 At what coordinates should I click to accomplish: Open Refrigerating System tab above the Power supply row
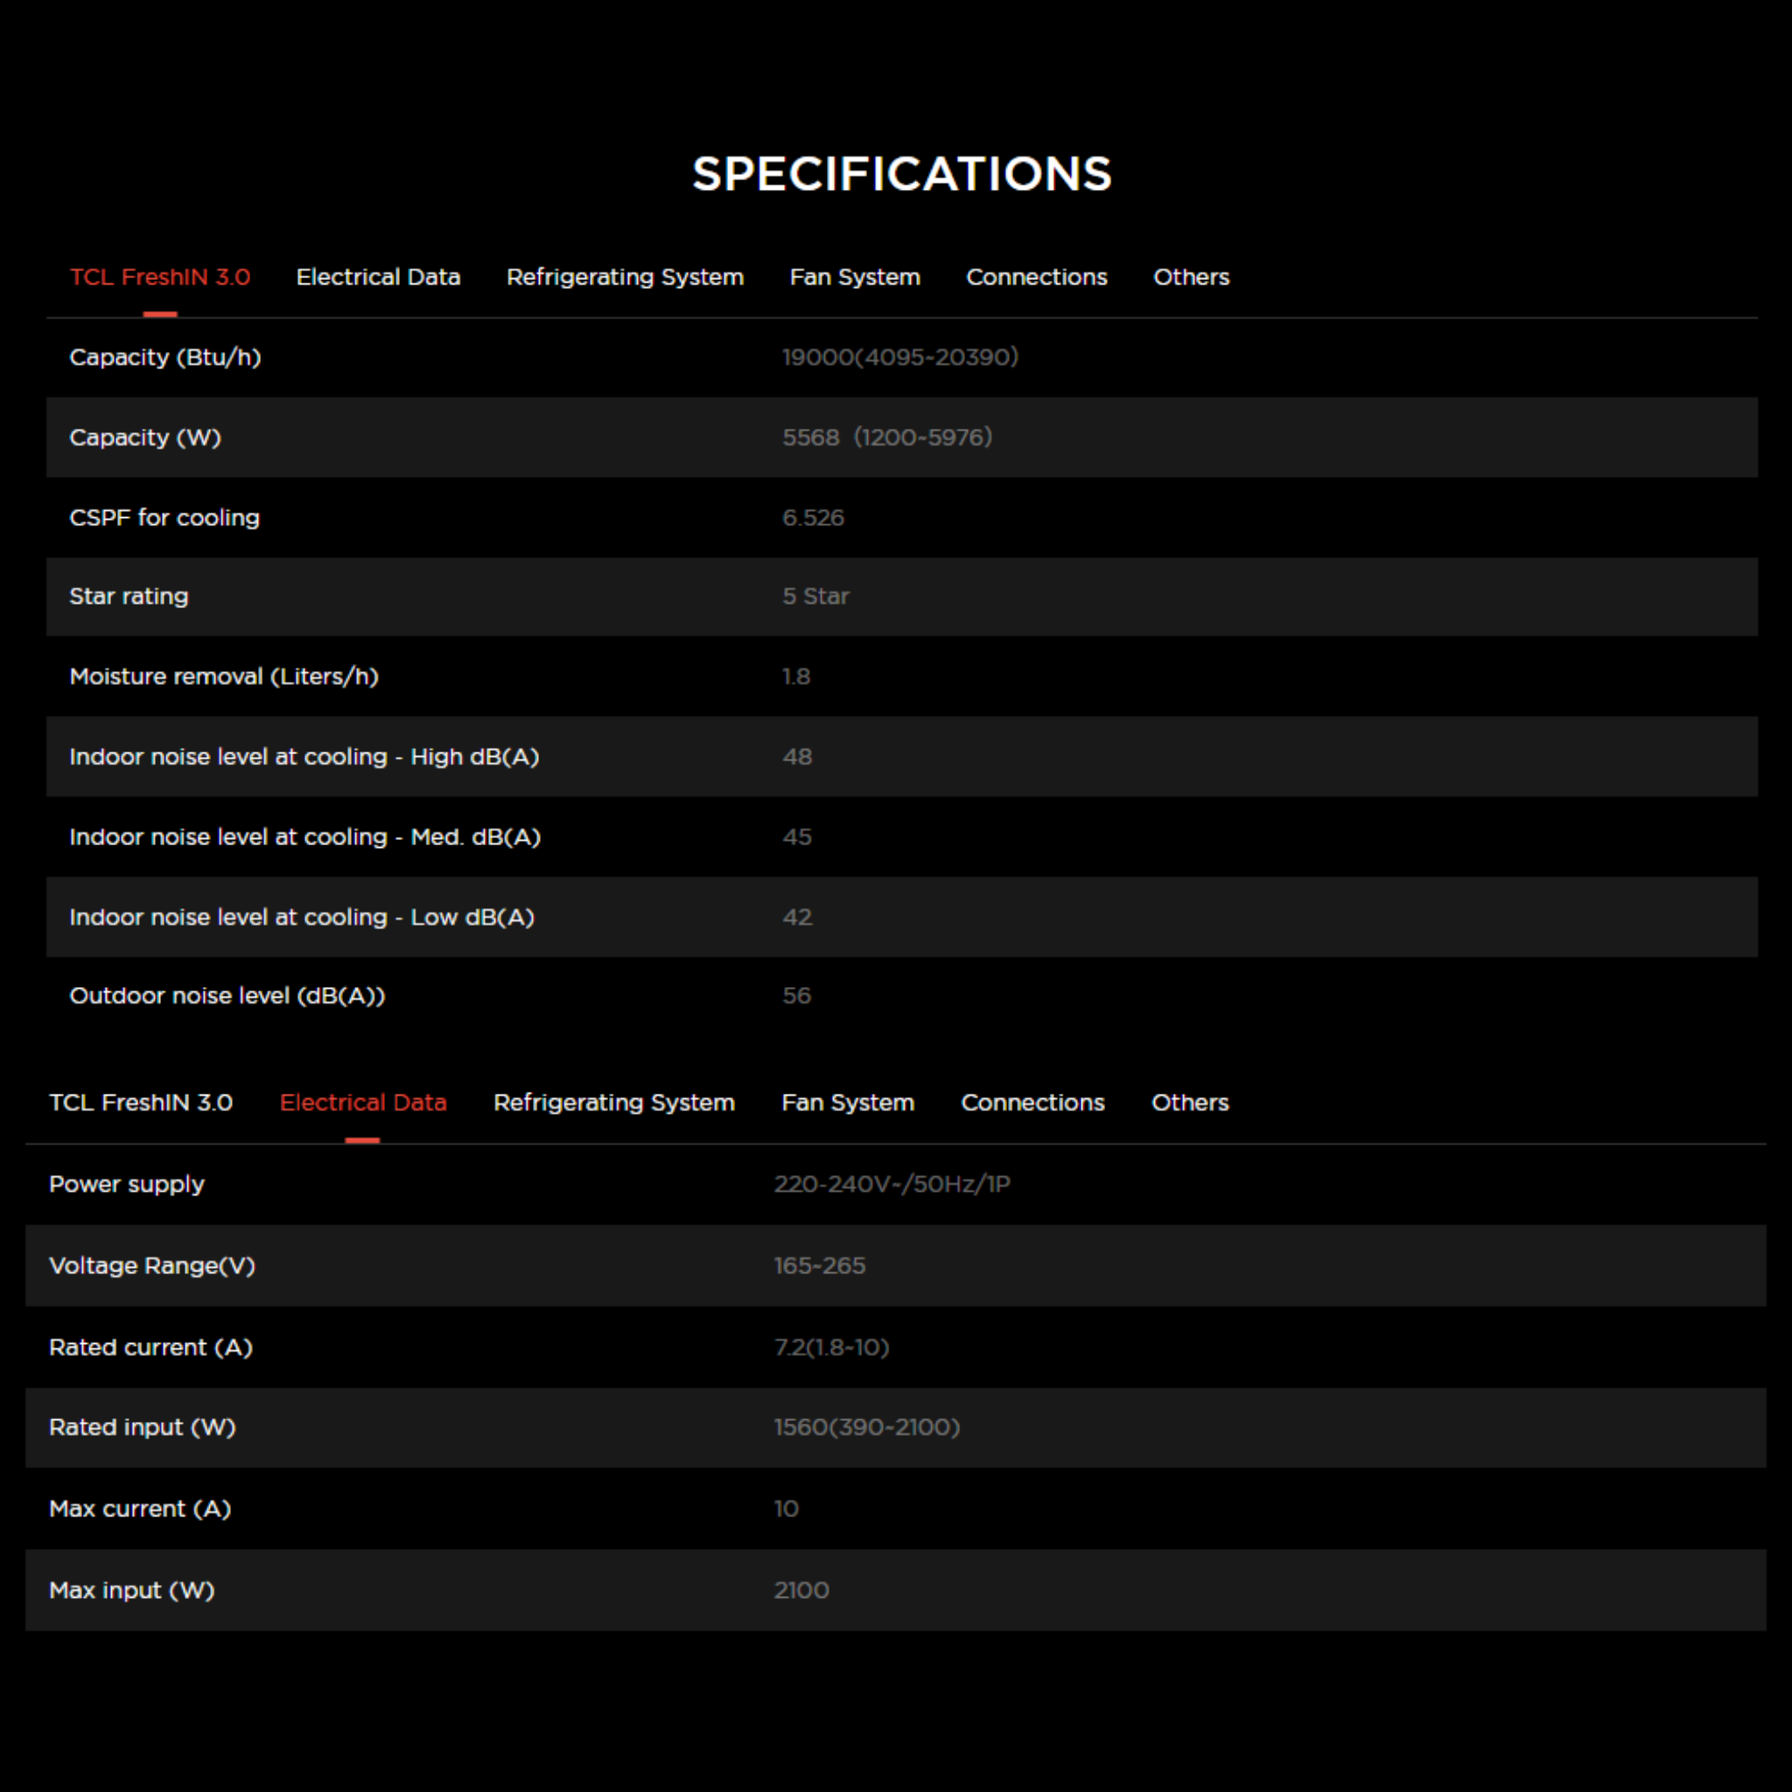(x=614, y=1102)
